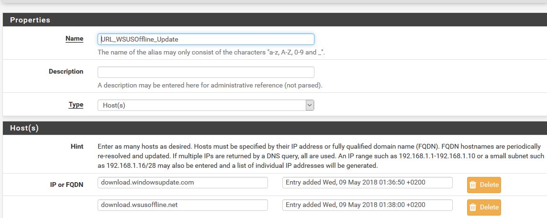Select the download.windowsupdate.com host field

pos(182,183)
